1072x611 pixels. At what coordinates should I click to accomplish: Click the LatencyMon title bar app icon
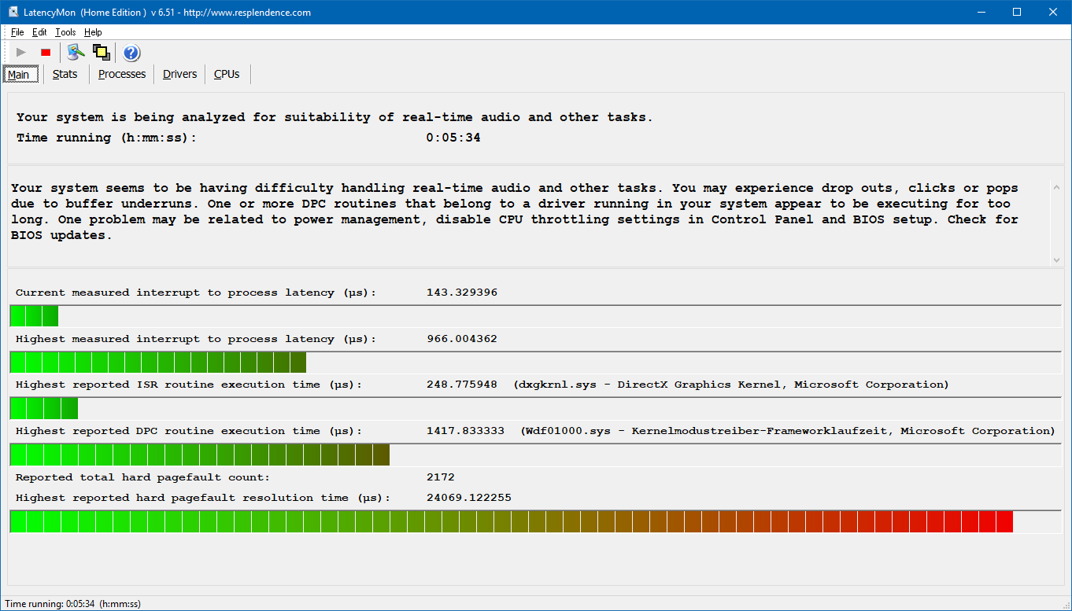click(x=13, y=13)
